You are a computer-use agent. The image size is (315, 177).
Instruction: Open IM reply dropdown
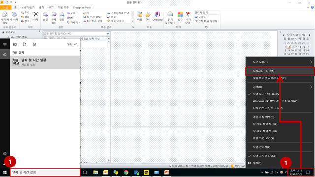click(71, 18)
